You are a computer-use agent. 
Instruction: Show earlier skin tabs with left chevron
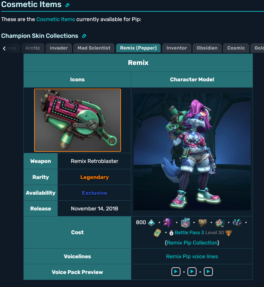4,48
